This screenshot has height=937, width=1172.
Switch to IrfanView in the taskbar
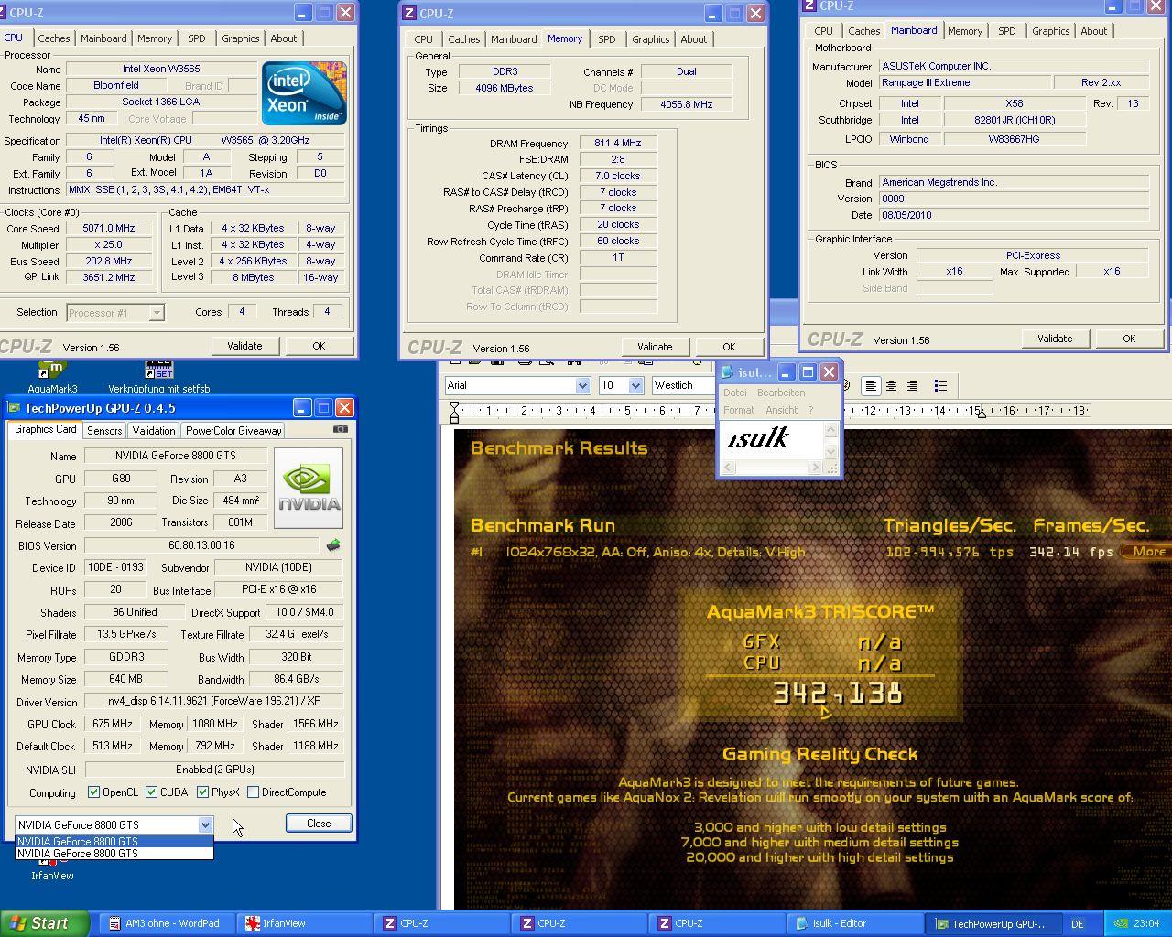pos(306,923)
